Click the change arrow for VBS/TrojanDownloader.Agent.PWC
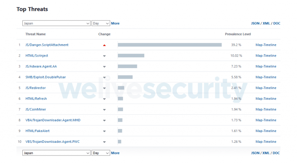This screenshot has height=164, width=297. click(104, 142)
